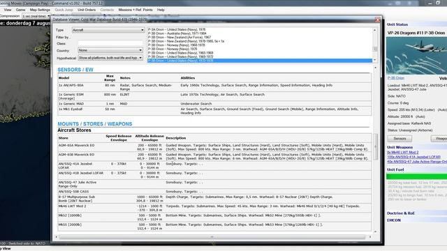
Task: Click 1x AN/APS-80A sensor row
Action: click(x=214, y=87)
